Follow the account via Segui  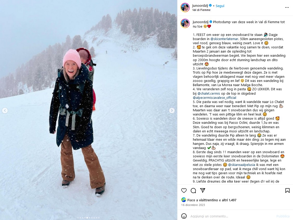tap(220, 6)
